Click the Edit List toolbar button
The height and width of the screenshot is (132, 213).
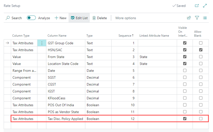pyautogui.click(x=79, y=18)
